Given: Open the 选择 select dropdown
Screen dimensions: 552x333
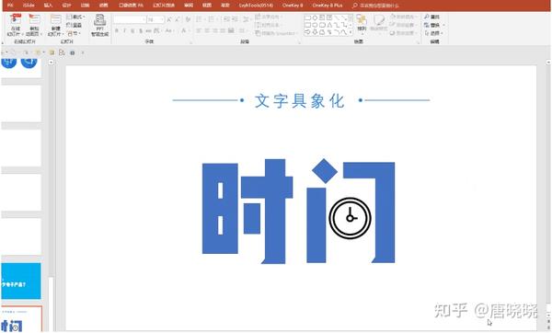Looking at the screenshot, I should point(433,33).
